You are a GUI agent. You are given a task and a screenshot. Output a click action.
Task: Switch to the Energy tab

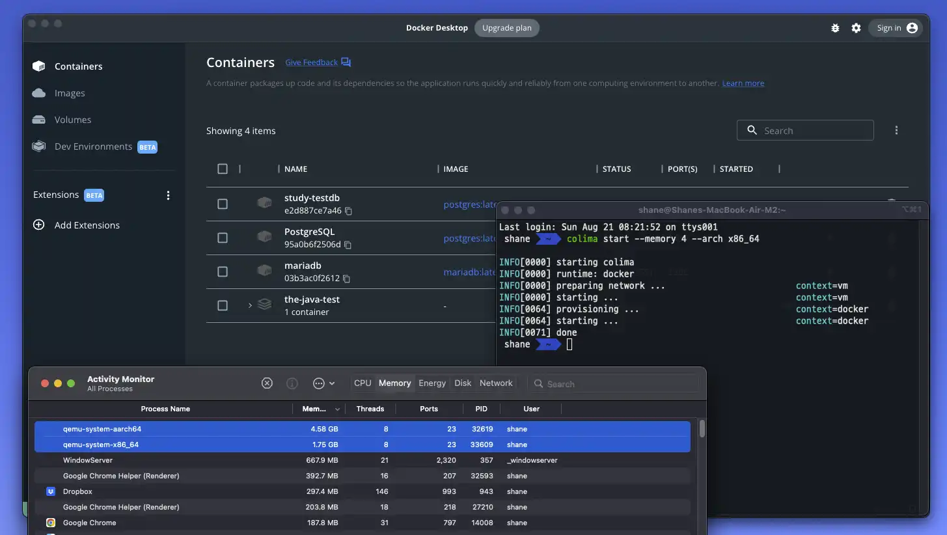click(x=432, y=383)
